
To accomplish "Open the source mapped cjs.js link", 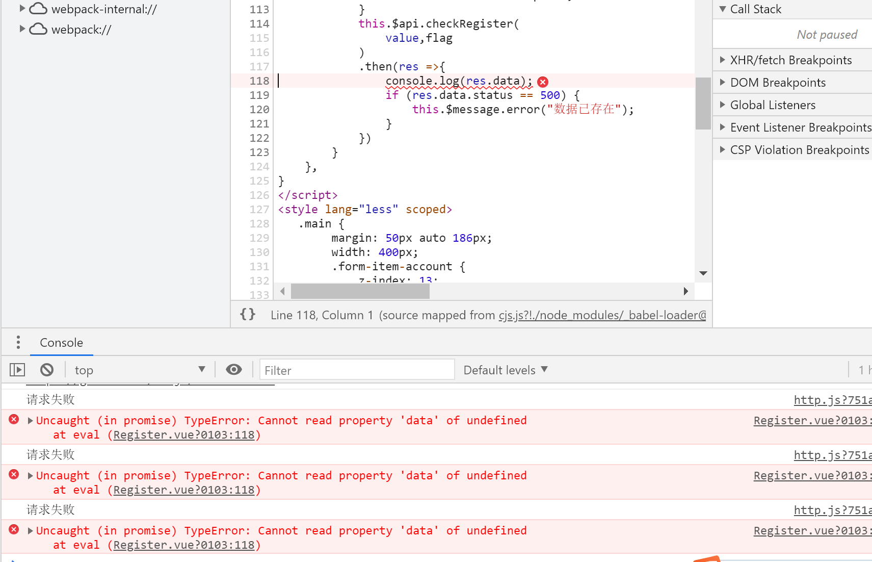I will tap(602, 315).
